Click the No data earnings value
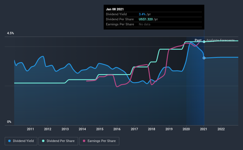 click(144, 24)
